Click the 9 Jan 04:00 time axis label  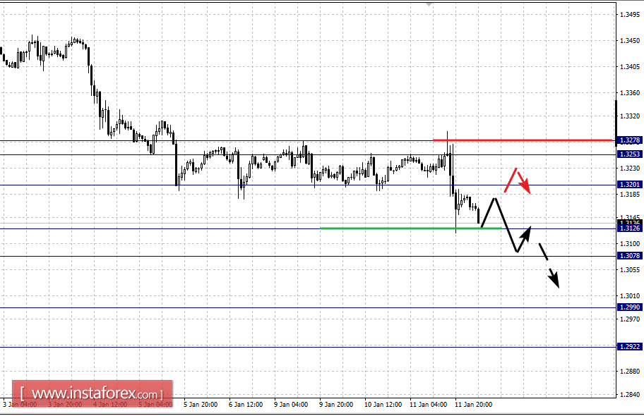[291, 405]
